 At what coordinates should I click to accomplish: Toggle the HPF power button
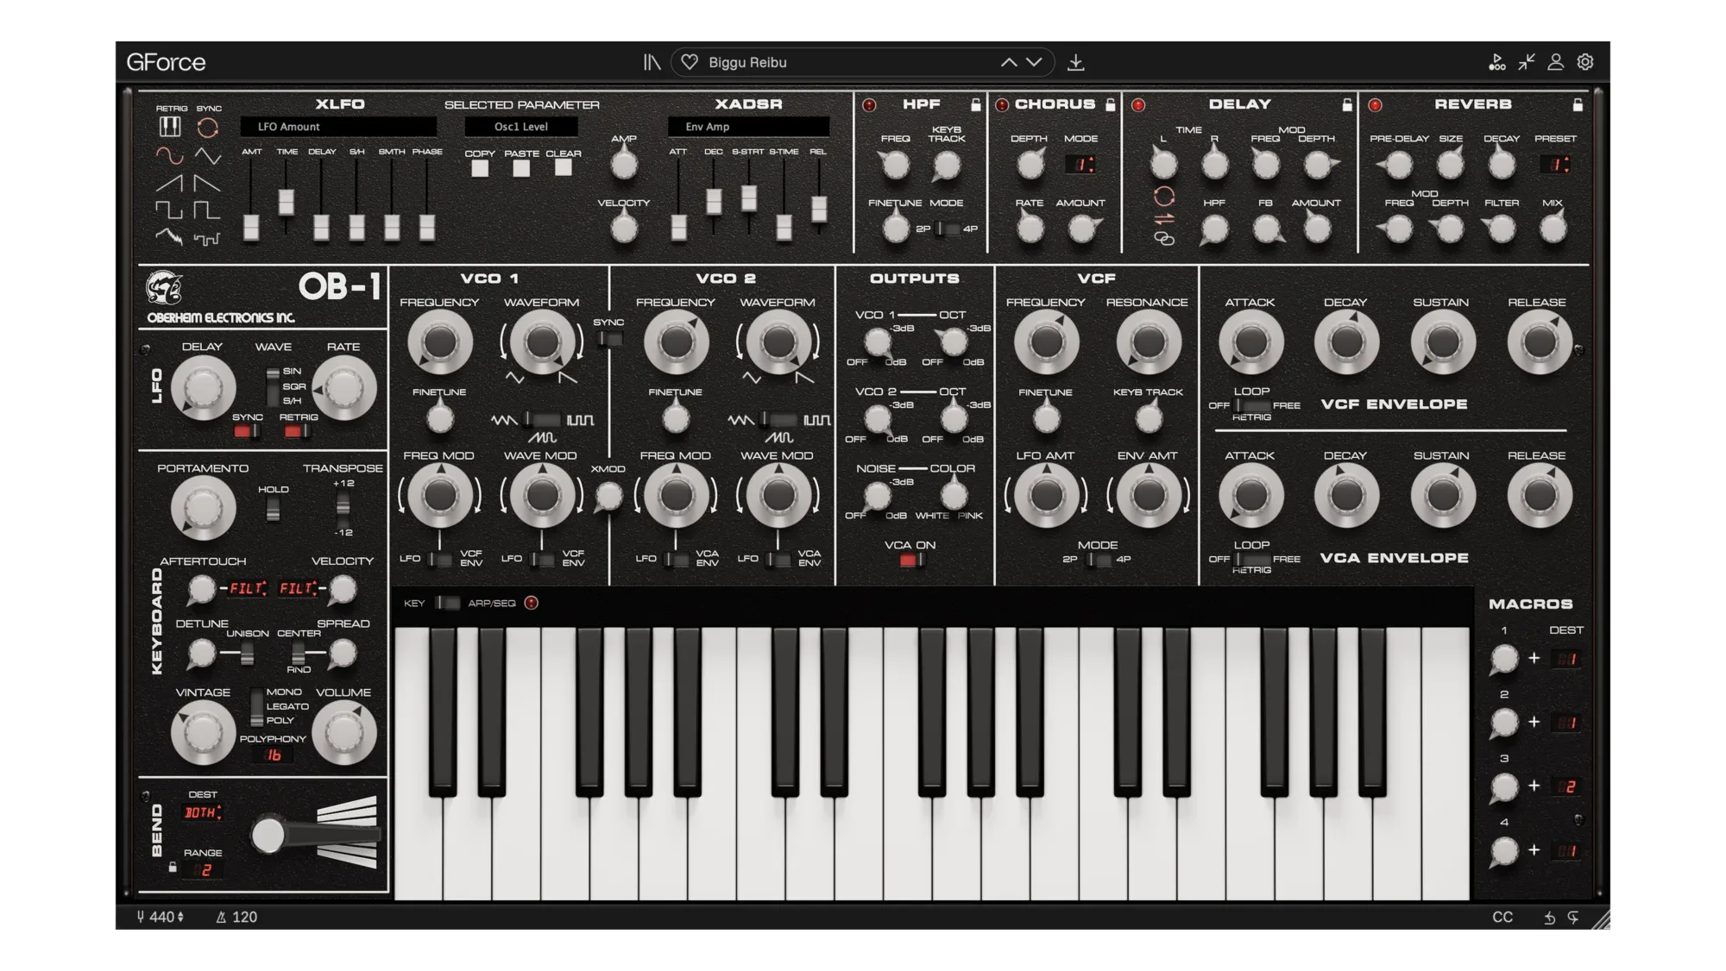point(869,105)
